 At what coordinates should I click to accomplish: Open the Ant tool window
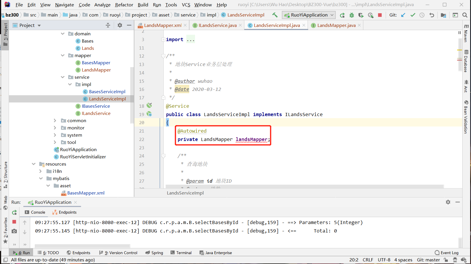[466, 86]
